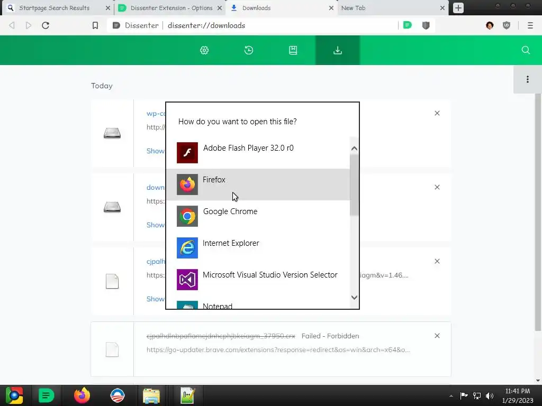Image resolution: width=542 pixels, height=406 pixels.
Task: Choose Microsoft Visual Studio Version Selector
Action: coord(258,280)
